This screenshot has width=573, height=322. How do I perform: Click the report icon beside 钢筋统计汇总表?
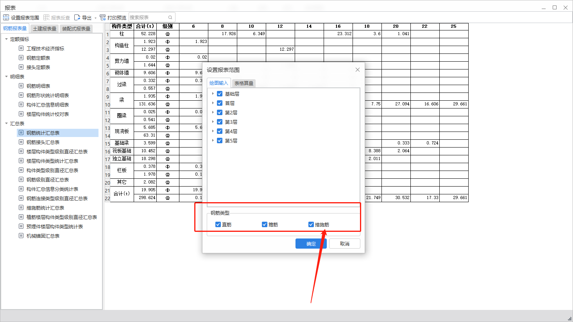tap(21, 133)
